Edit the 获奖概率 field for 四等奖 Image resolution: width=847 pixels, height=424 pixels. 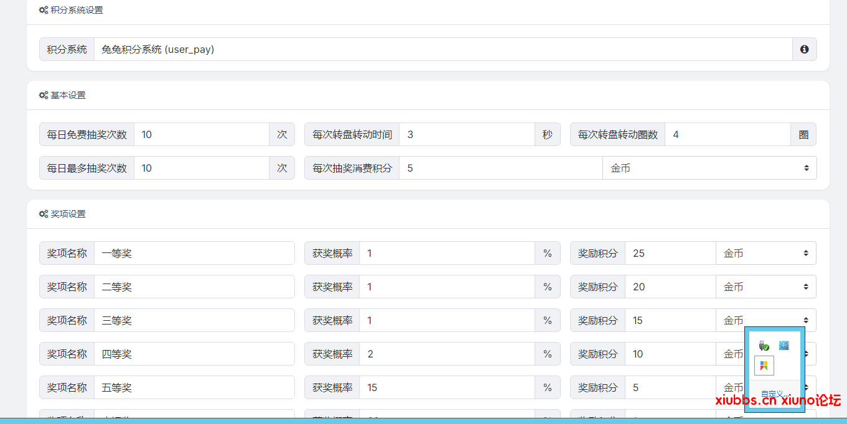(446, 354)
